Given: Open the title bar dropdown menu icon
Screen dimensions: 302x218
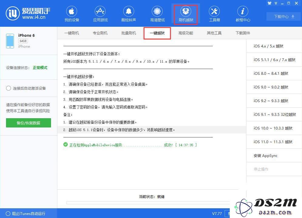Looking at the screenshot, I should click(276, 3).
